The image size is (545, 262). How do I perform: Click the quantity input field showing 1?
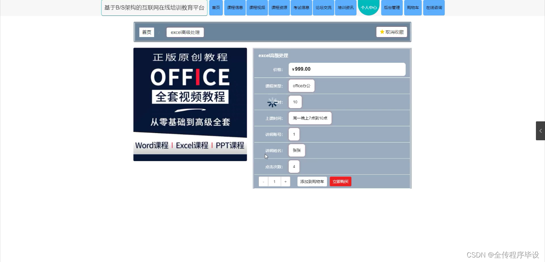(274, 182)
